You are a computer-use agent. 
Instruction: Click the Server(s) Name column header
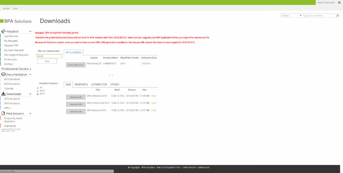pyautogui.click(x=110, y=58)
